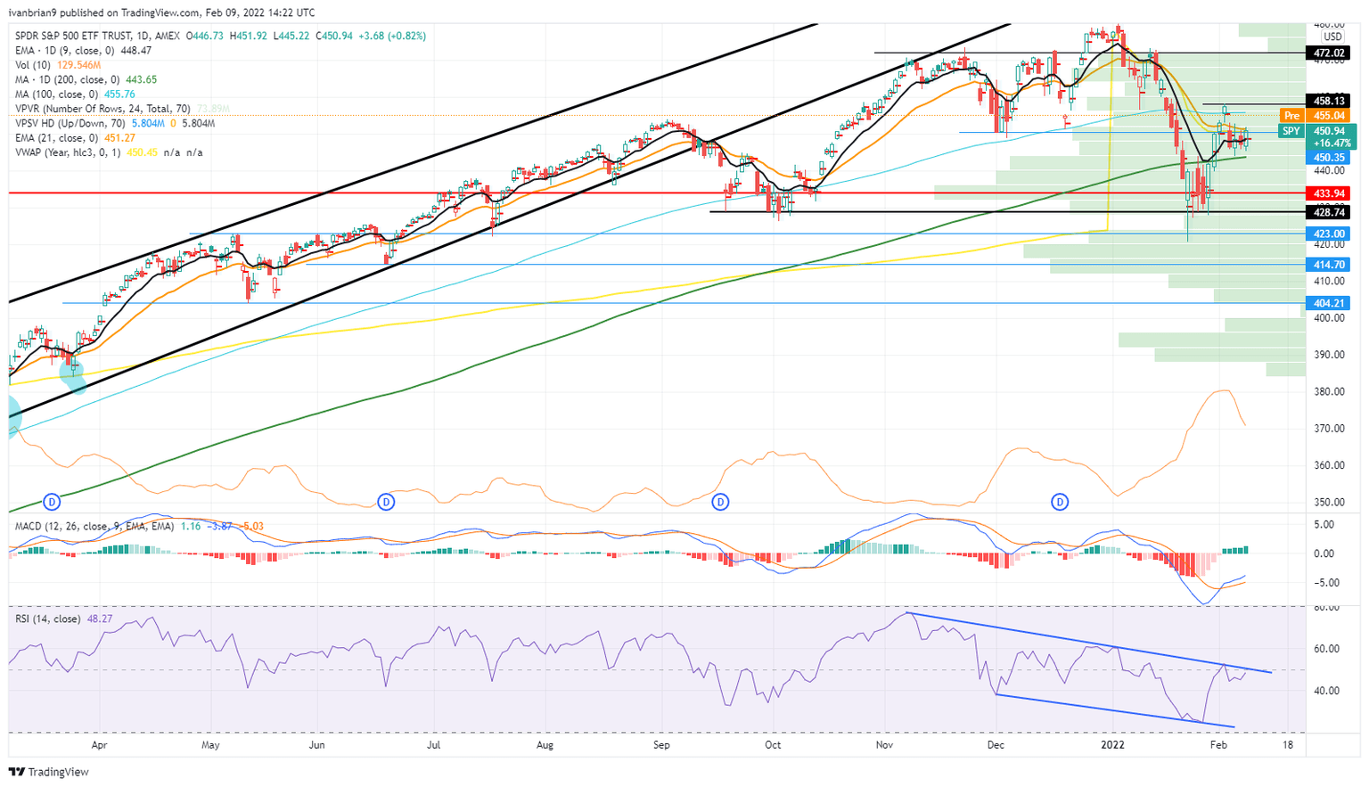The height and width of the screenshot is (787, 1369).
Task: Select the orange Pre pre-market tag
Action: (1291, 116)
